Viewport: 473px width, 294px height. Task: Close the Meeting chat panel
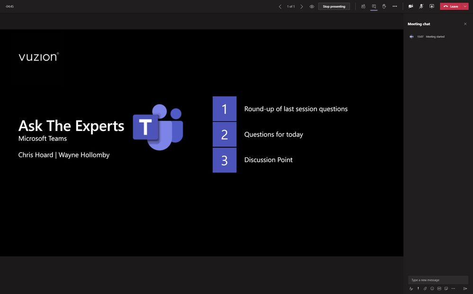point(465,24)
